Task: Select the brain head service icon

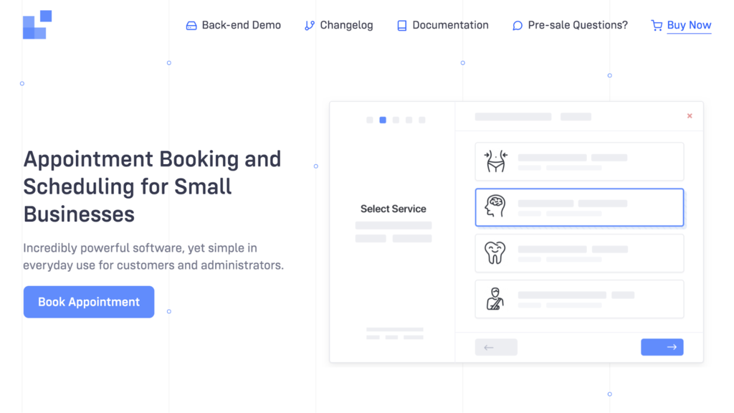Action: tap(495, 206)
